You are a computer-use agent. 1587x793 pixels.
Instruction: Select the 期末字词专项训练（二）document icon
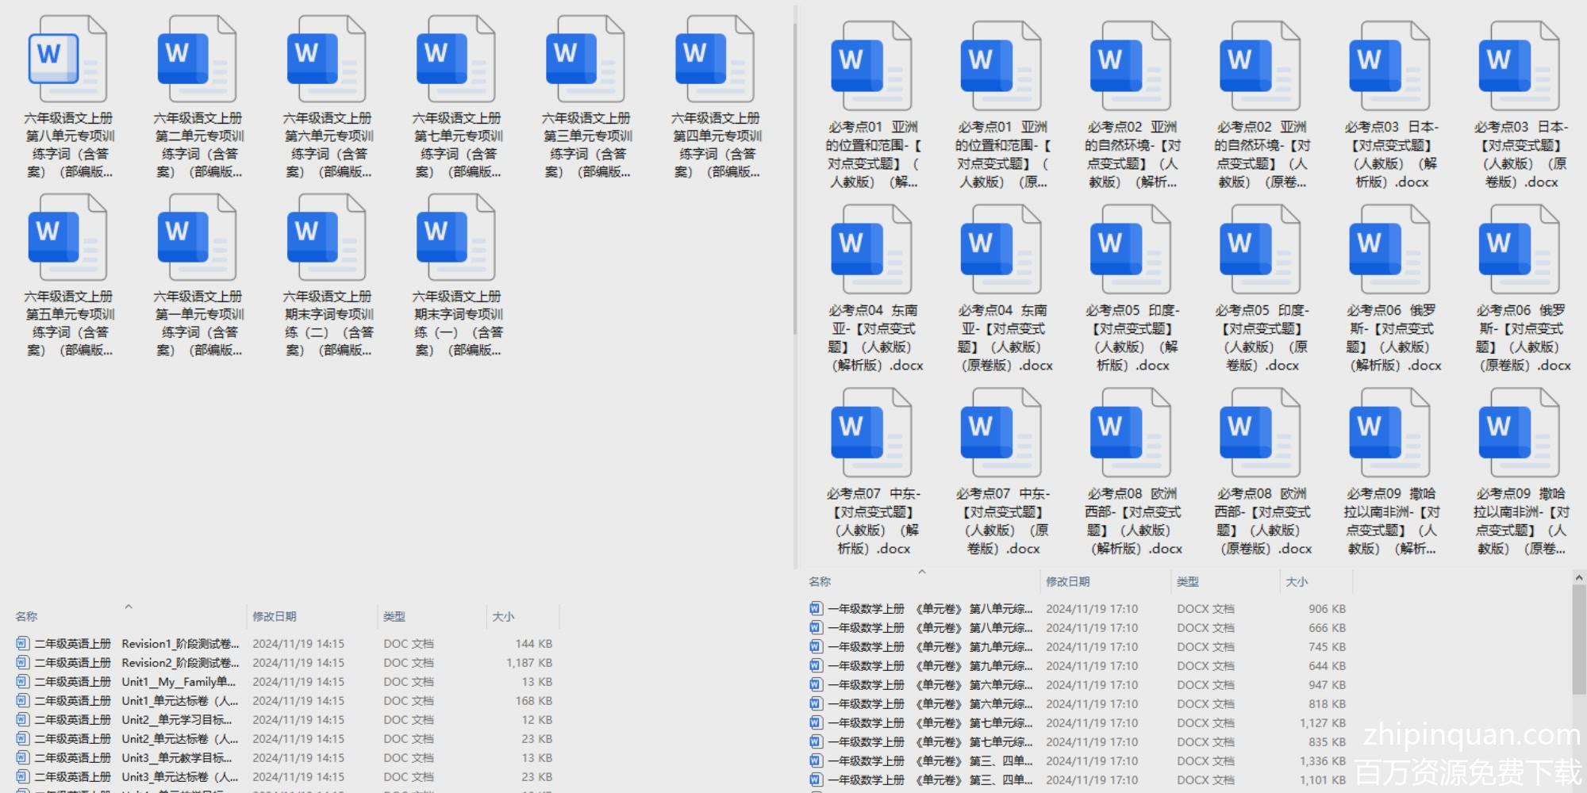[x=326, y=238]
